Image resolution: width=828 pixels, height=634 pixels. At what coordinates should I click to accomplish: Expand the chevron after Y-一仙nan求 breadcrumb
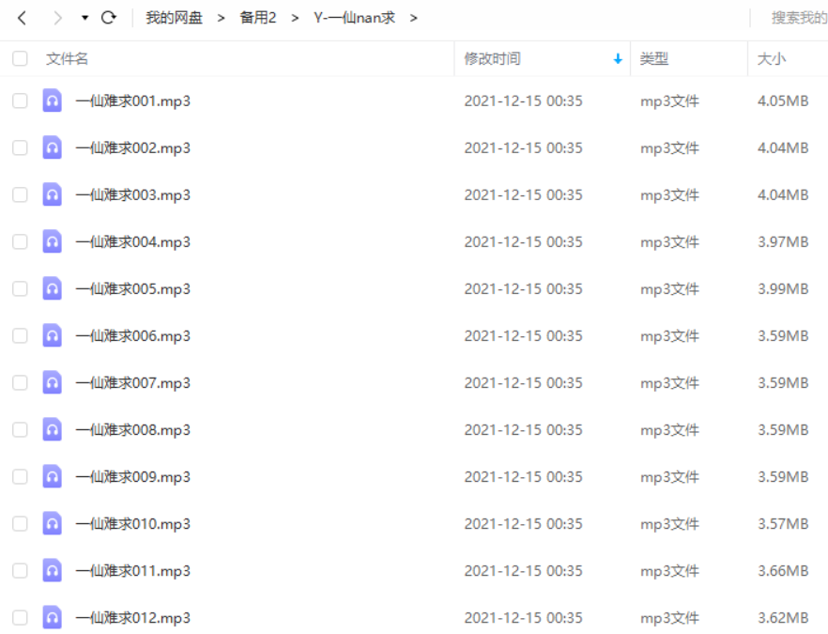[413, 19]
